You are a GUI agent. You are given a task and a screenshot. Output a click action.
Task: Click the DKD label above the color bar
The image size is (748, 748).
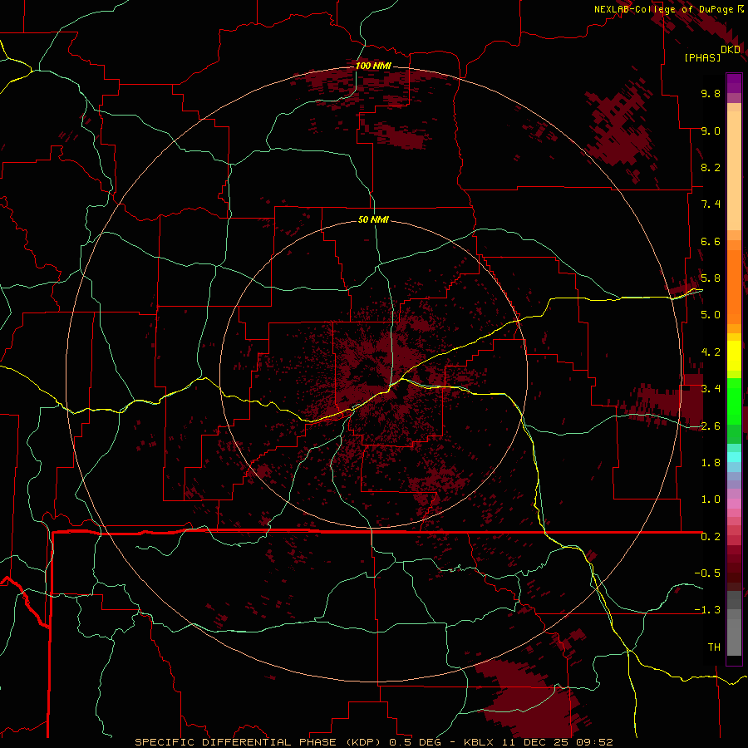pyautogui.click(x=731, y=49)
